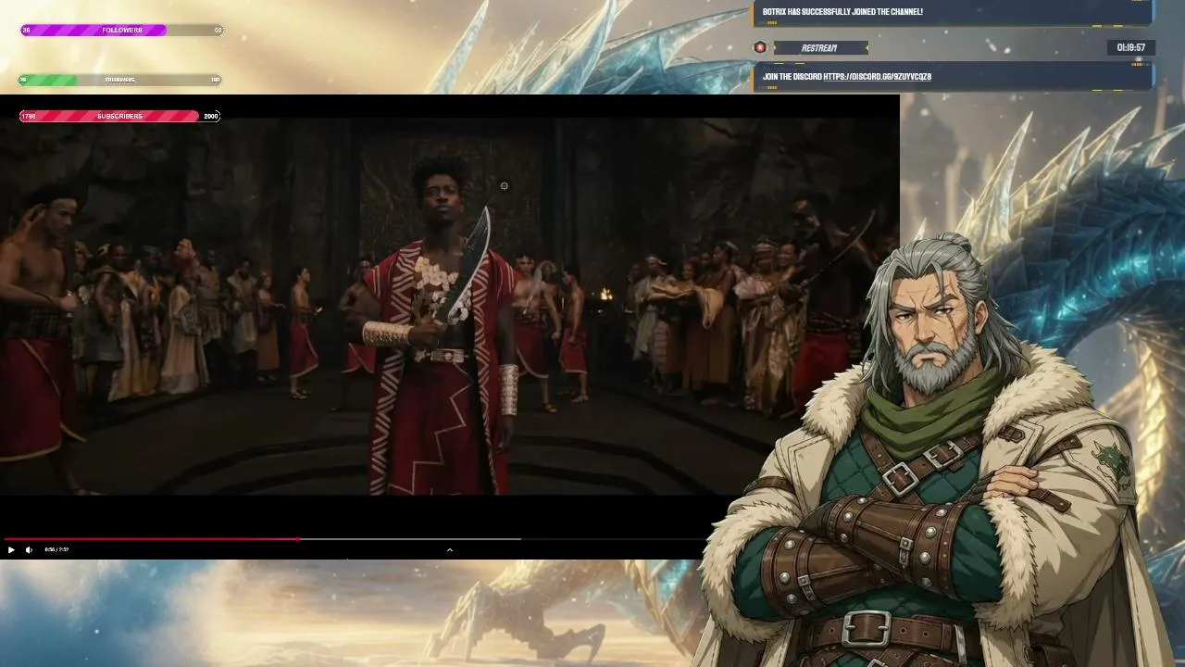Play the video with the play button
The image size is (1185, 667).
pos(11,550)
